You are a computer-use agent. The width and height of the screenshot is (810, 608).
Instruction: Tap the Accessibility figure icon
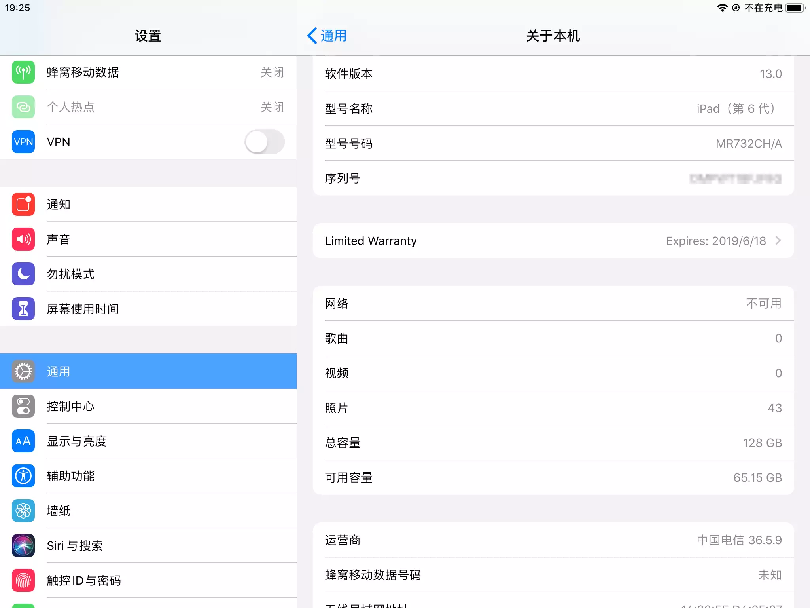pyautogui.click(x=23, y=476)
